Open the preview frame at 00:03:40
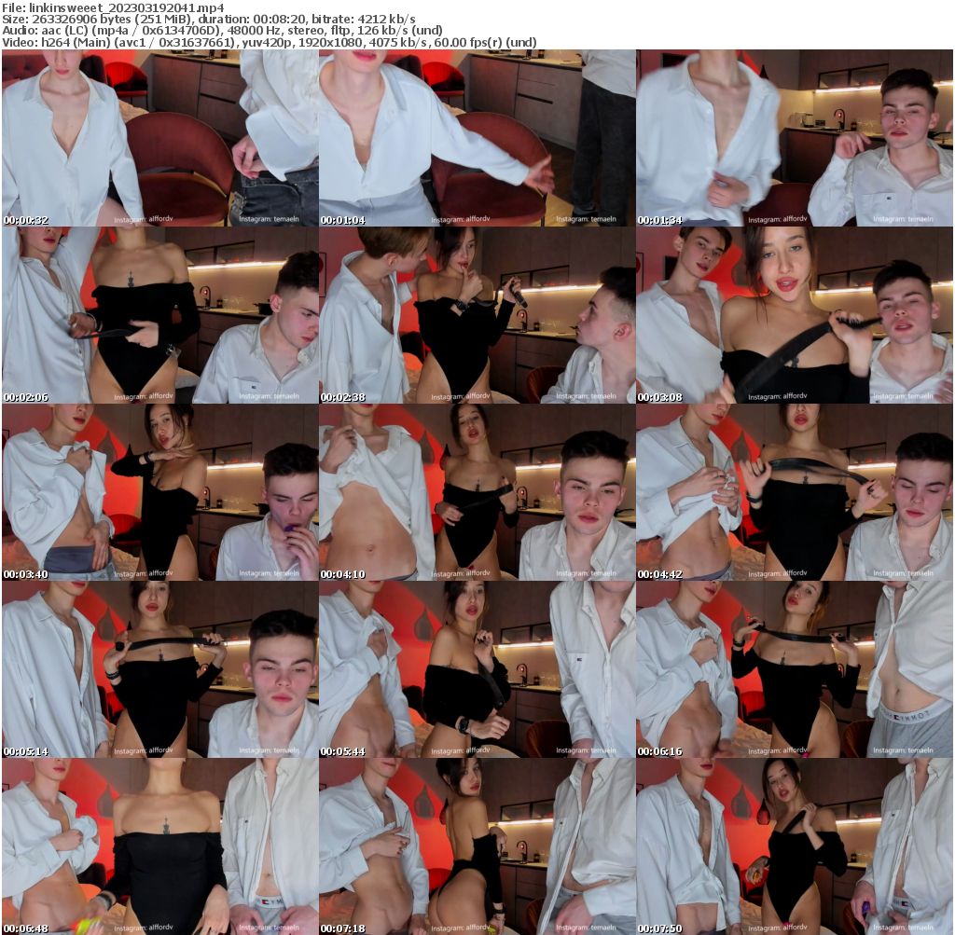 click(159, 492)
